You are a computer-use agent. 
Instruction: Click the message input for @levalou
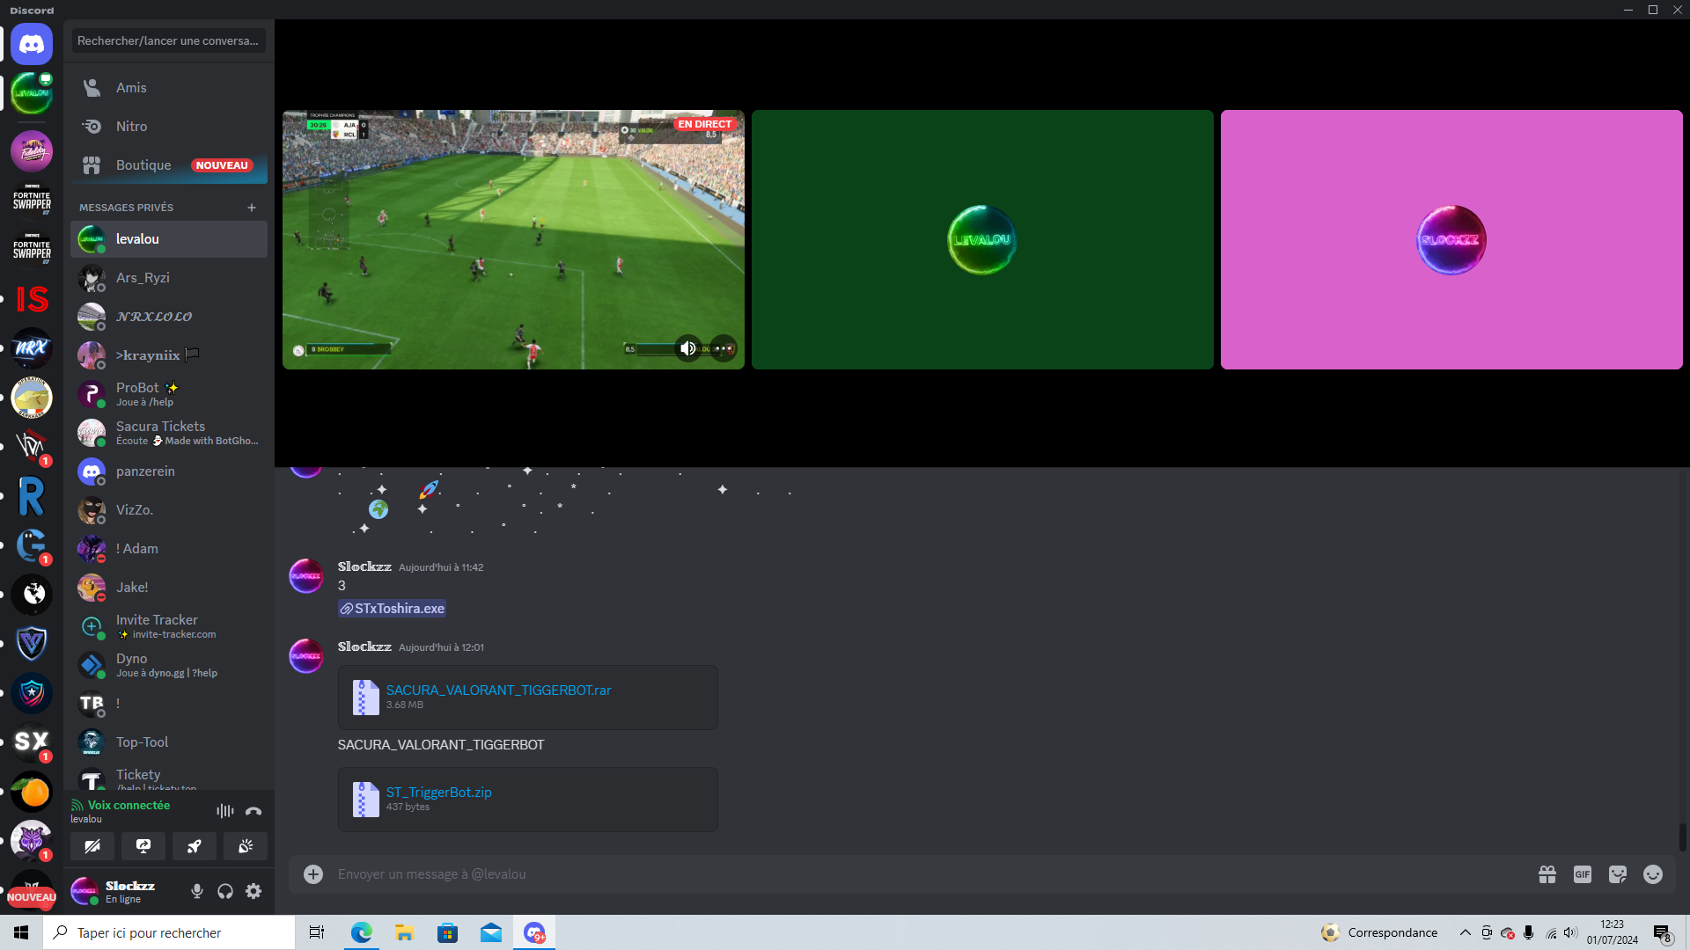929,874
